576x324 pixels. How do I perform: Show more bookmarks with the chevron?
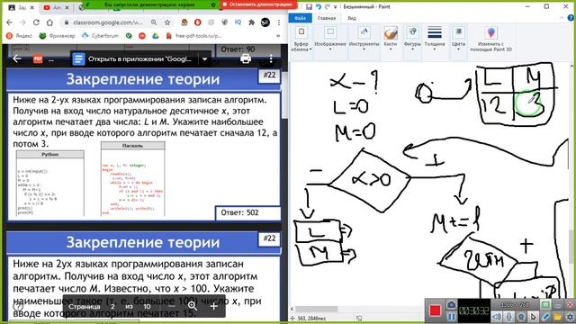[x=278, y=36]
